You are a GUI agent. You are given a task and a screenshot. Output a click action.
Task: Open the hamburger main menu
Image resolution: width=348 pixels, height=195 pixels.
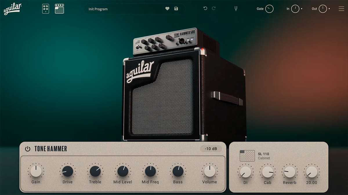341,9
